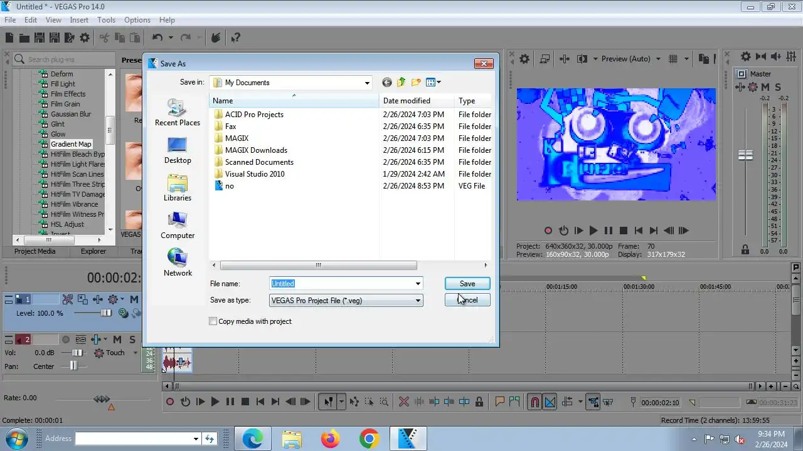The height and width of the screenshot is (451, 803).
Task: Open the Normal edit tool dropdown arrow
Action: pos(341,402)
